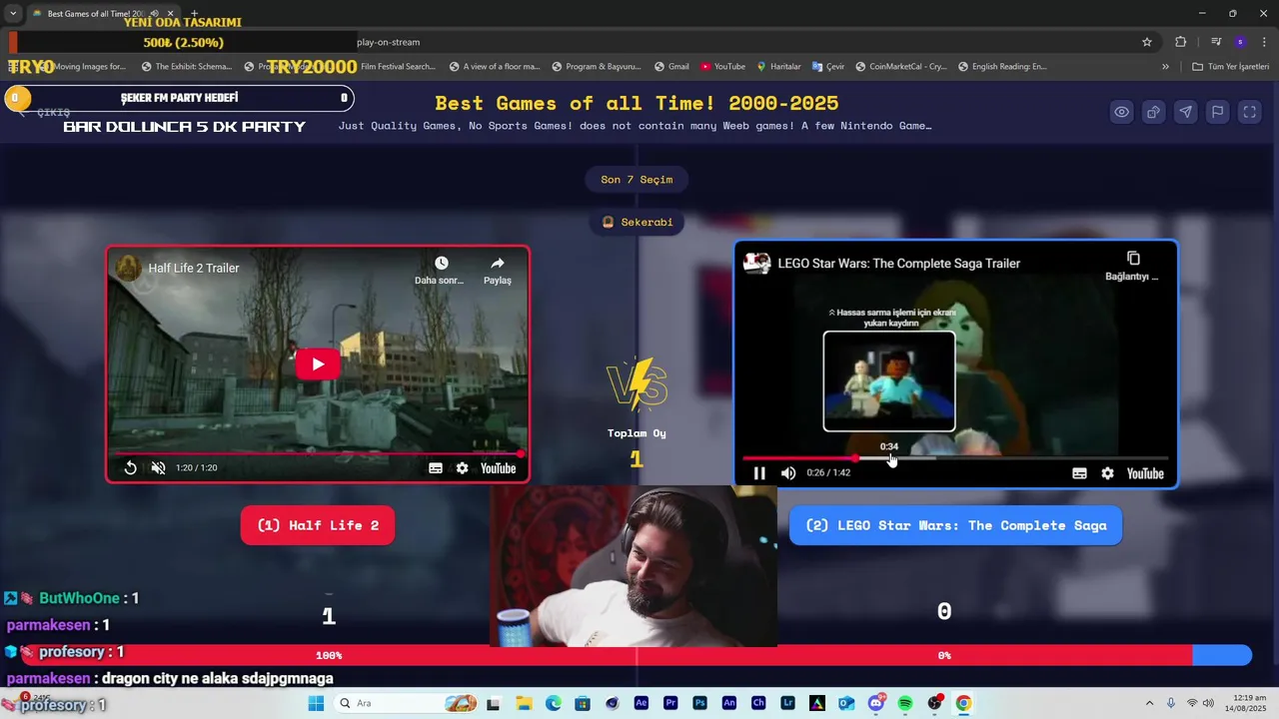Open Chrome profile avatar

click(x=1240, y=42)
